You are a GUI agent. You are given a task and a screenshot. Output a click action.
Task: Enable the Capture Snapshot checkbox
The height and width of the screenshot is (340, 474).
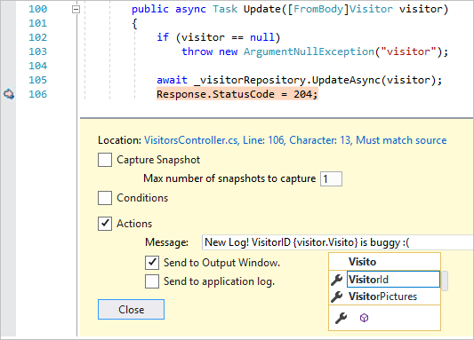pos(105,160)
